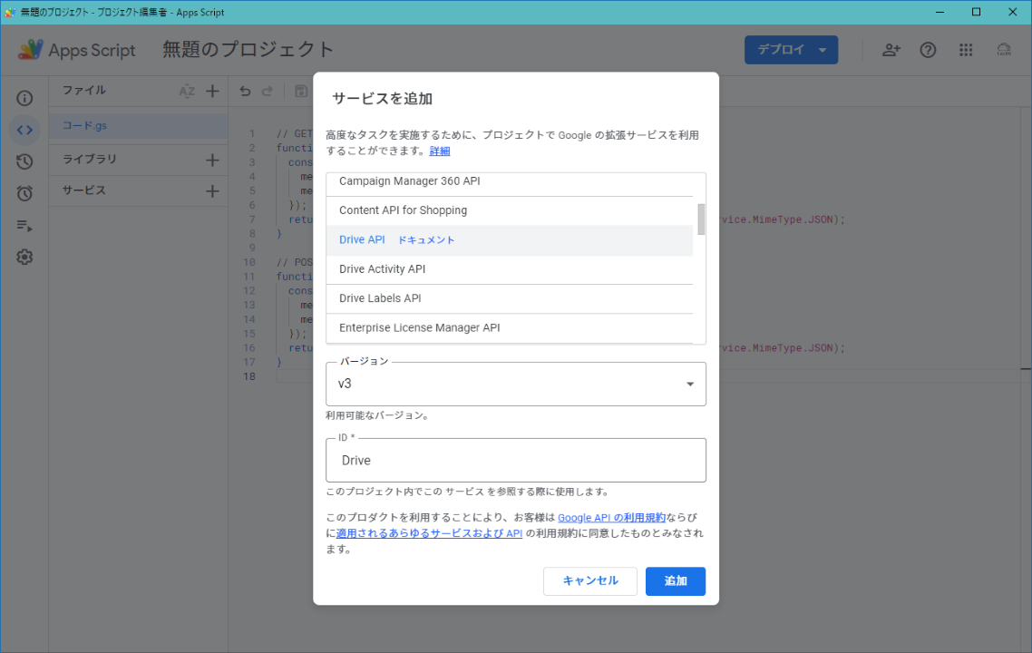The height and width of the screenshot is (653, 1032).
Task: Add a library with plus icon
Action: (212, 160)
